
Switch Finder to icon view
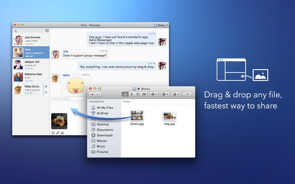click(x=125, y=95)
